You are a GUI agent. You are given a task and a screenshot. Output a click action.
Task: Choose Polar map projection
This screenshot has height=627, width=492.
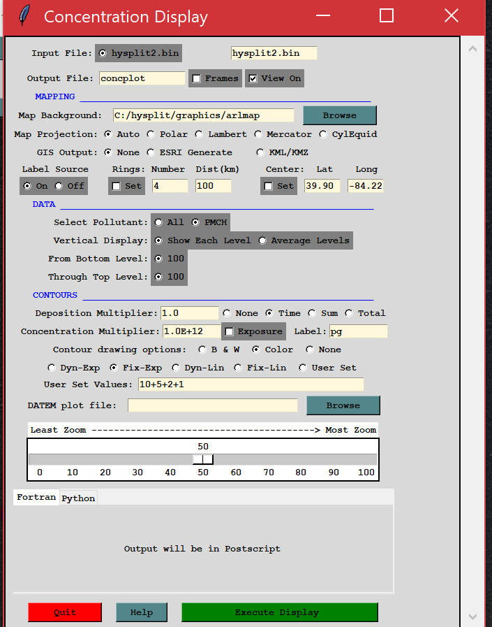(x=151, y=134)
